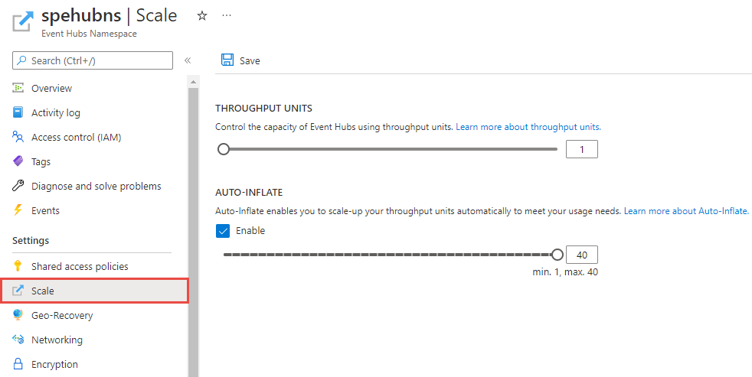Click the Overview sidebar icon
The width and height of the screenshot is (752, 377).
[18, 88]
